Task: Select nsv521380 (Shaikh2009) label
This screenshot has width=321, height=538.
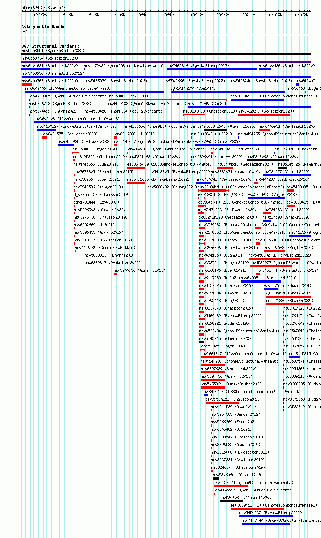Action: click(290, 301)
